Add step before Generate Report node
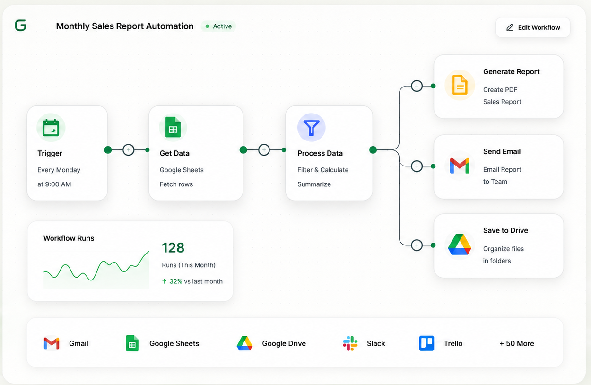The height and width of the screenshot is (385, 591). point(417,86)
